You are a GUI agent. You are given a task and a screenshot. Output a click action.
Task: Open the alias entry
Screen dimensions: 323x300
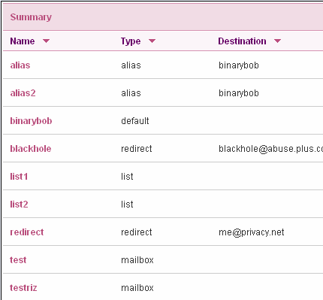20,65
